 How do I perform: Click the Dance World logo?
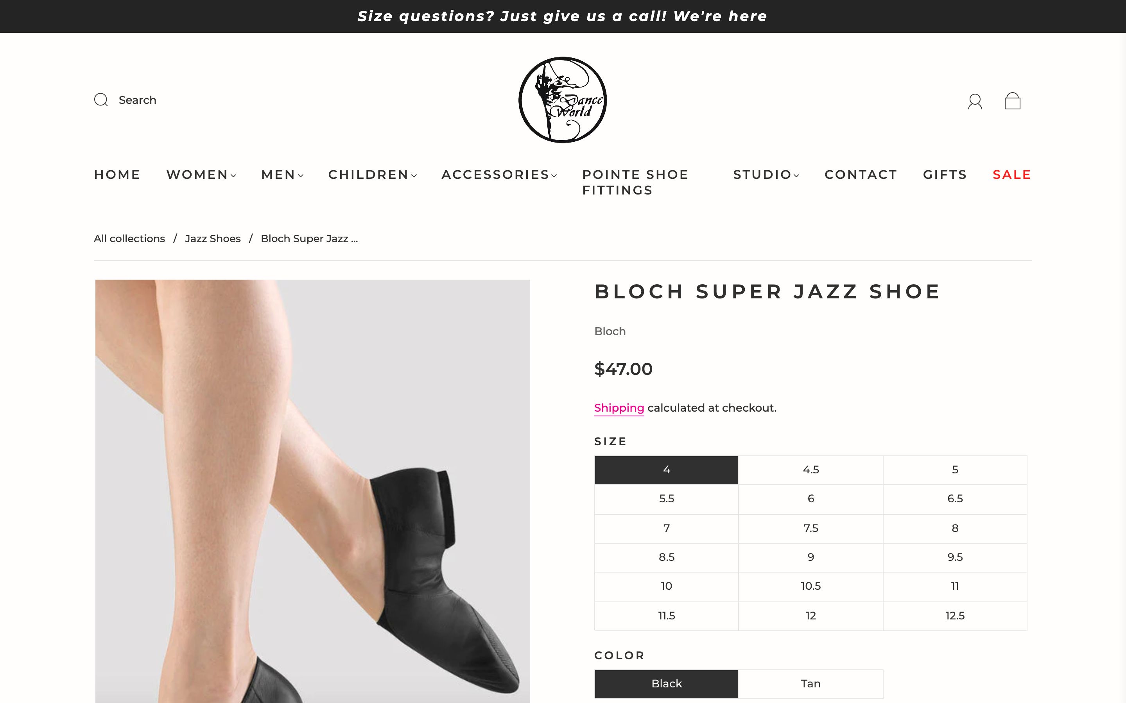click(563, 100)
